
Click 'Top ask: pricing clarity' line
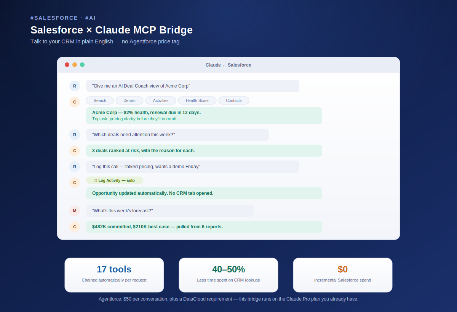coord(135,119)
